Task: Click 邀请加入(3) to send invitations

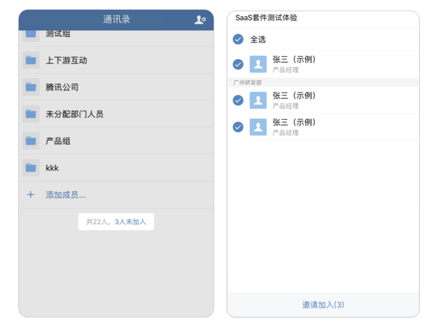Action: 322,305
